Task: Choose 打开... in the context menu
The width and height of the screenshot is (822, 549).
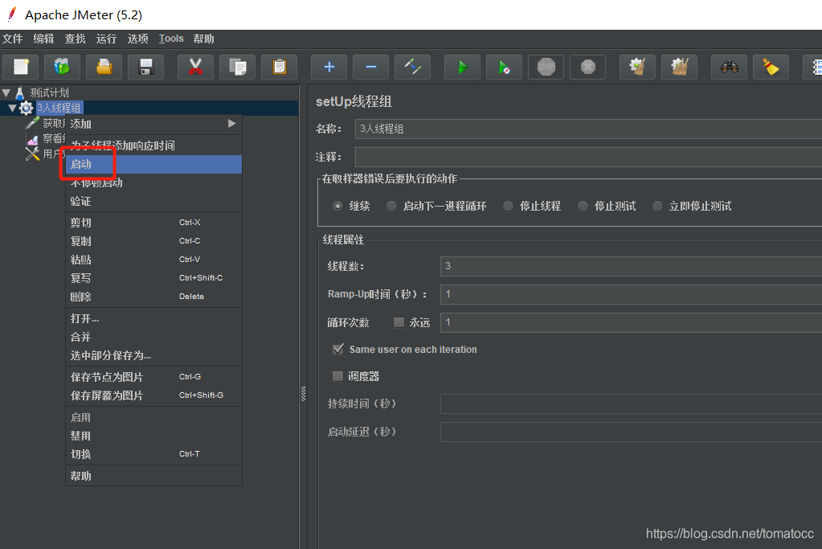Action: pyautogui.click(x=153, y=318)
